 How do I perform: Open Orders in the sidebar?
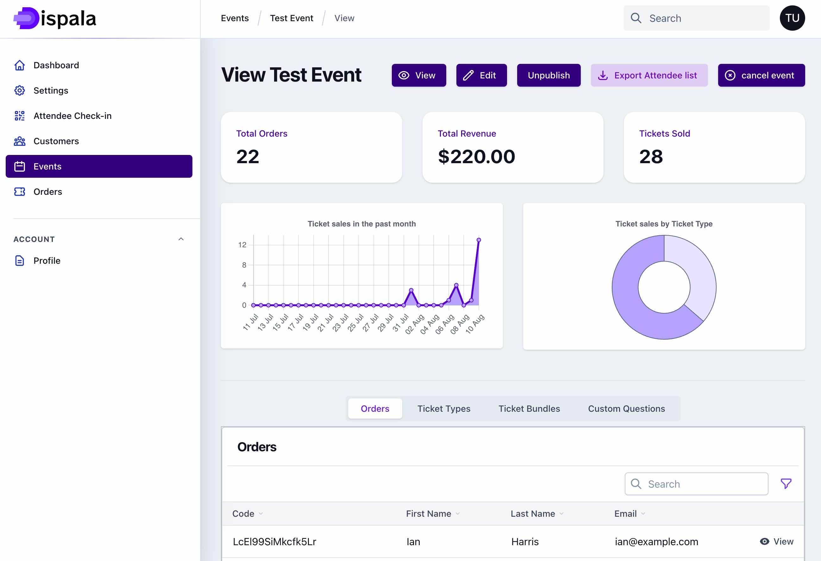click(99, 192)
